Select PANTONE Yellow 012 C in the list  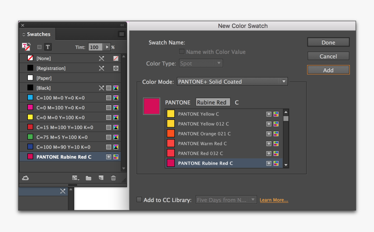coord(224,124)
